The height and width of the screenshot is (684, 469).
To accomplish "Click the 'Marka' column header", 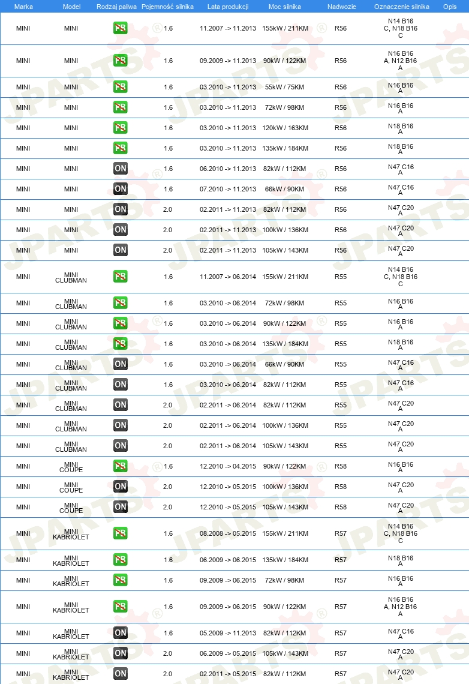I will pyautogui.click(x=23, y=7).
